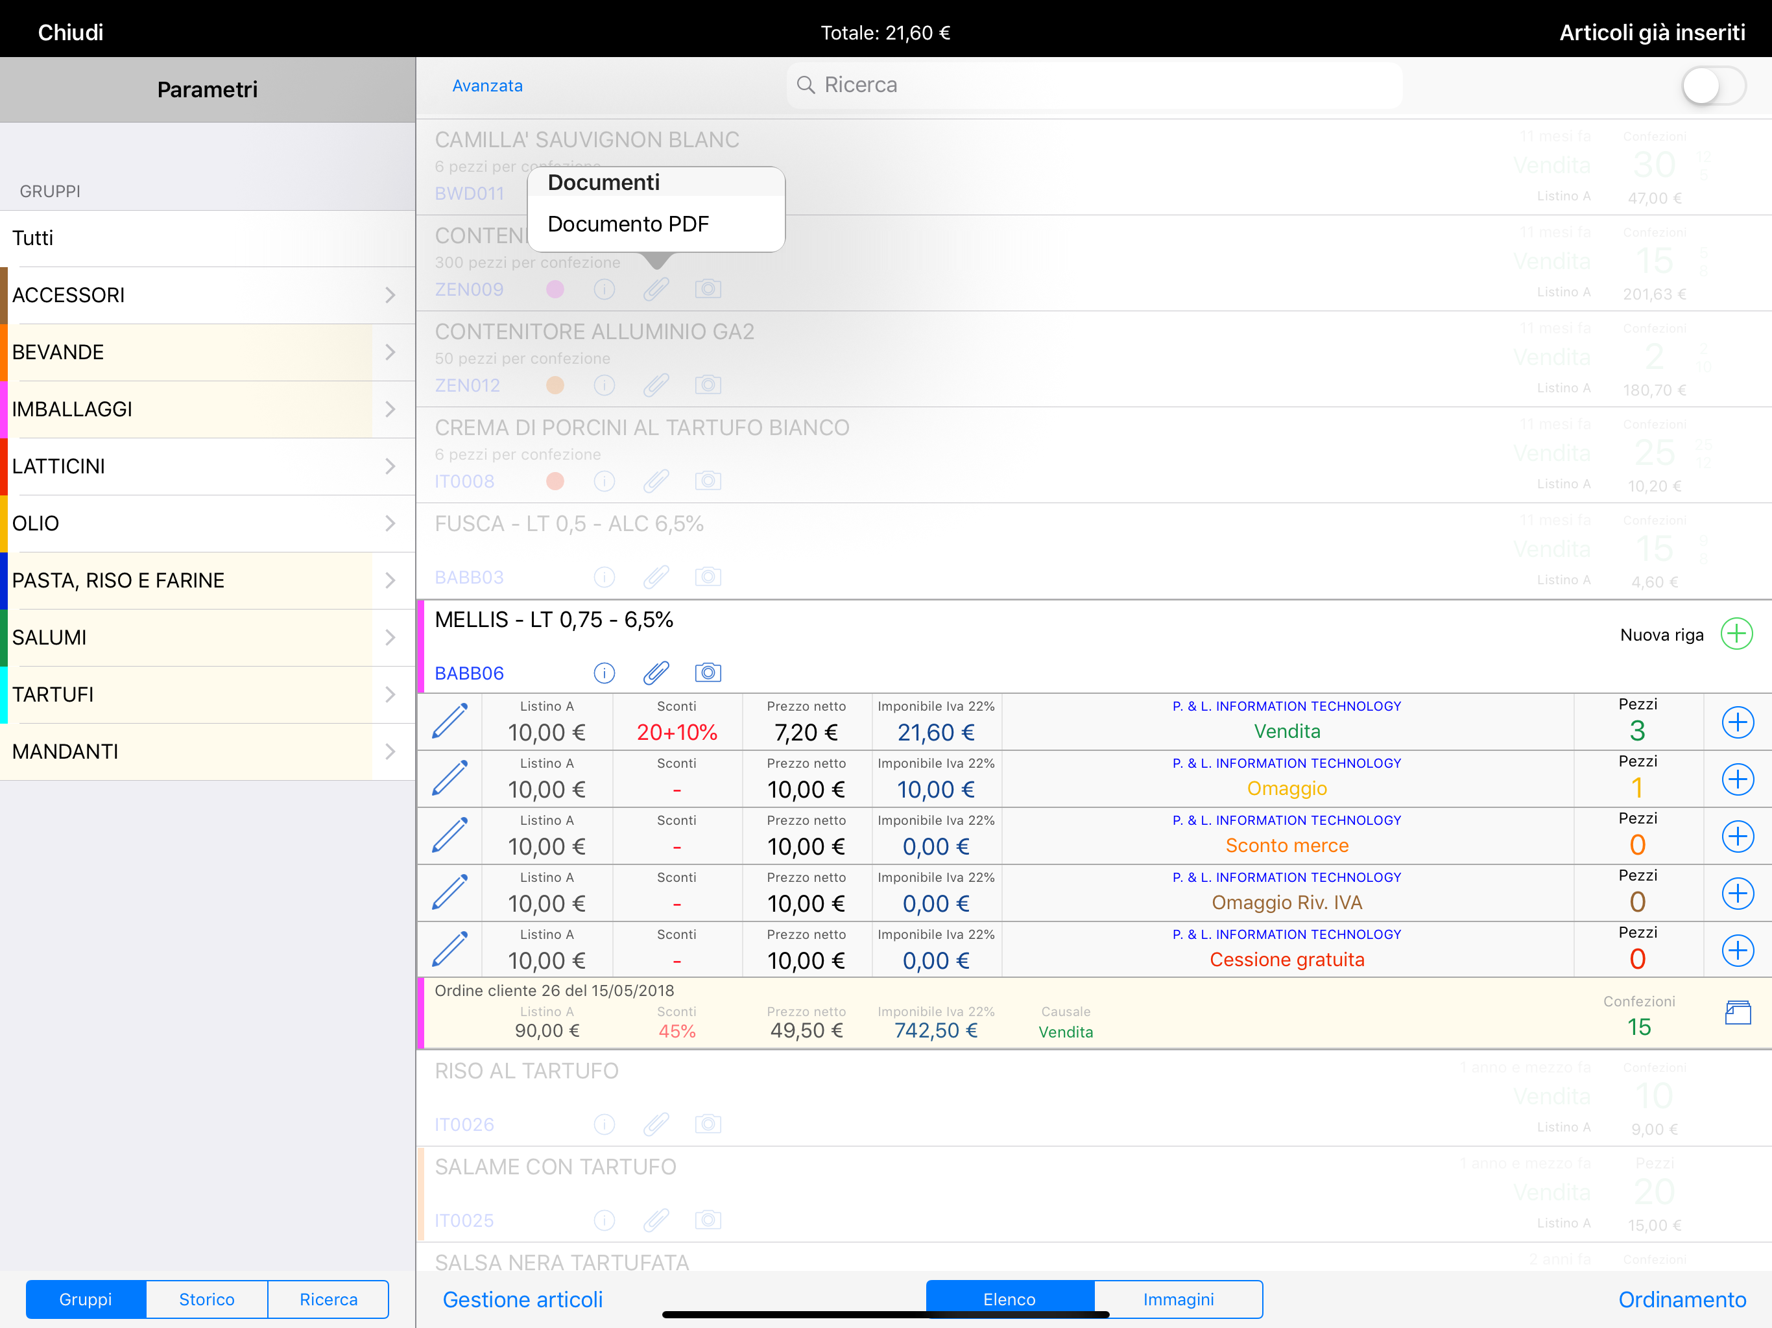
Task: Click paperclip icon on ZEN012 item
Action: [656, 385]
